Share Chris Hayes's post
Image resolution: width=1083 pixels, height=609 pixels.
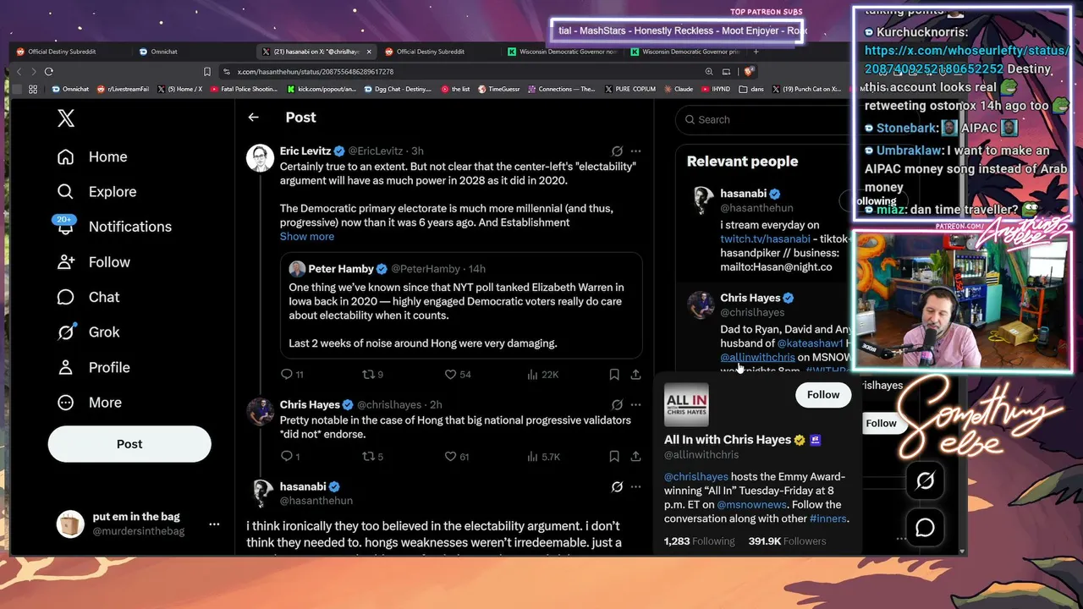click(x=635, y=457)
